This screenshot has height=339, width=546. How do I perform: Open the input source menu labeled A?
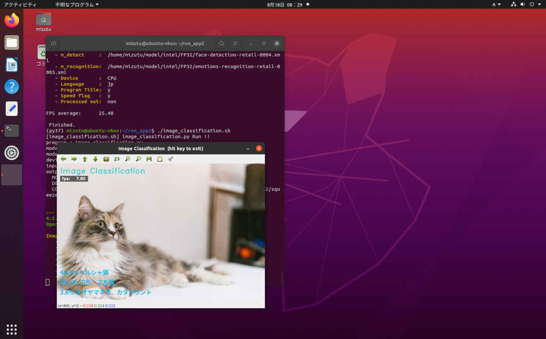click(x=495, y=5)
